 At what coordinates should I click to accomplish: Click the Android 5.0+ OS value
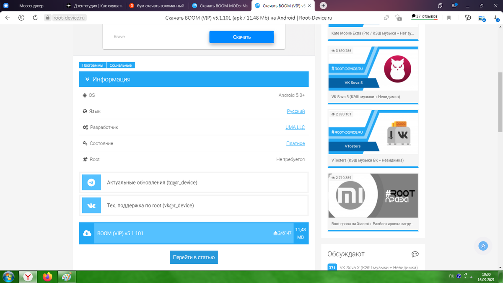(x=292, y=95)
